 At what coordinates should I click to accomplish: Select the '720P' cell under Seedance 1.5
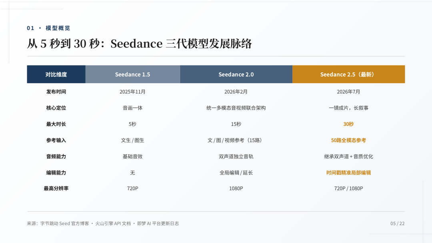pos(132,189)
